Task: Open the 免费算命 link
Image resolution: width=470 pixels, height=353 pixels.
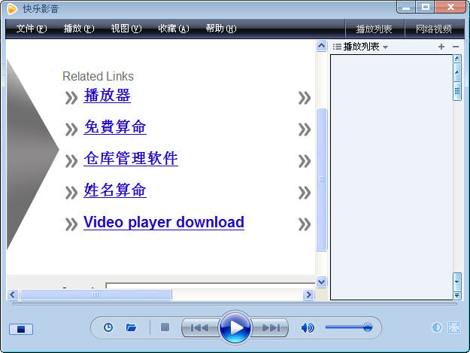Action: pyautogui.click(x=115, y=126)
